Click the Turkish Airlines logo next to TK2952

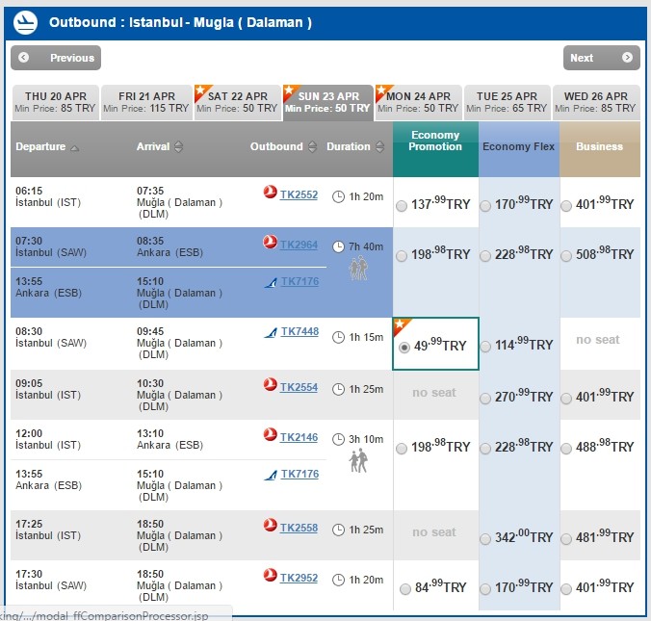tap(270, 576)
